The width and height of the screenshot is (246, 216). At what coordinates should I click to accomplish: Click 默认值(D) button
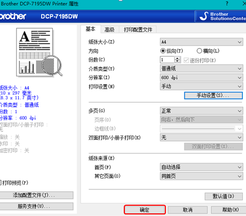point(223,197)
